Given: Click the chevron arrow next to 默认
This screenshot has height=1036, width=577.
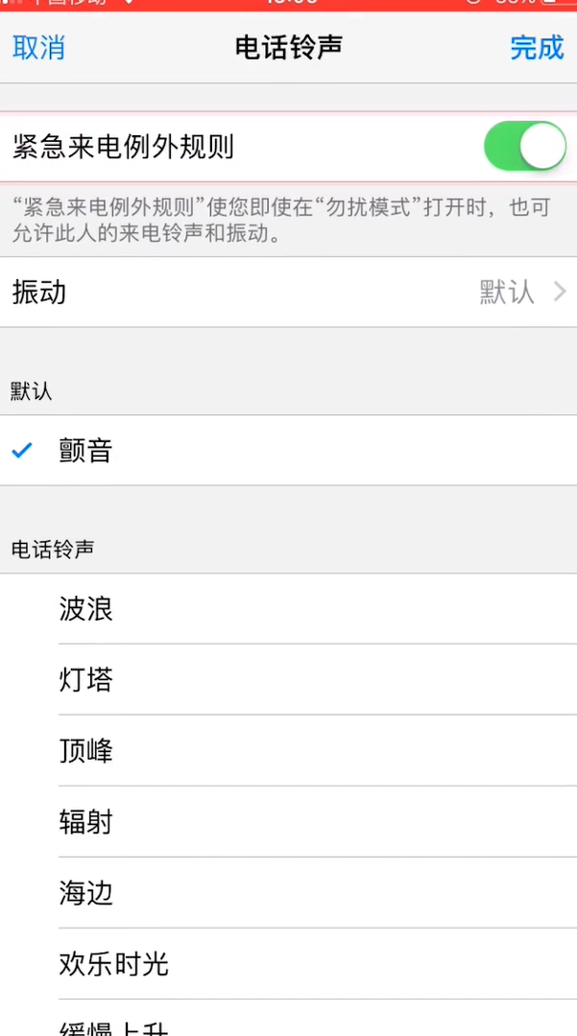Looking at the screenshot, I should coord(560,292).
